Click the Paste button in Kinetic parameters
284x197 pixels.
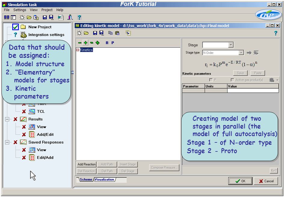pos(258,73)
